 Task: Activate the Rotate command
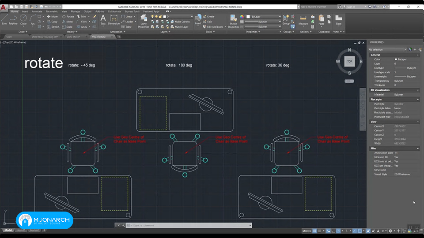(68, 16)
